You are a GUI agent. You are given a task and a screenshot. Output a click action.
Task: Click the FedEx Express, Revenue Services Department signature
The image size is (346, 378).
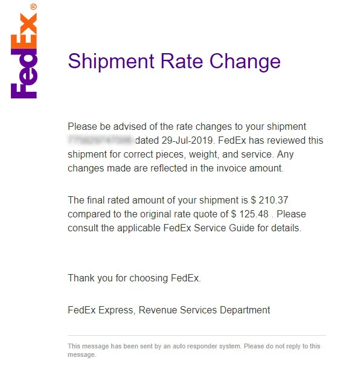point(169,310)
